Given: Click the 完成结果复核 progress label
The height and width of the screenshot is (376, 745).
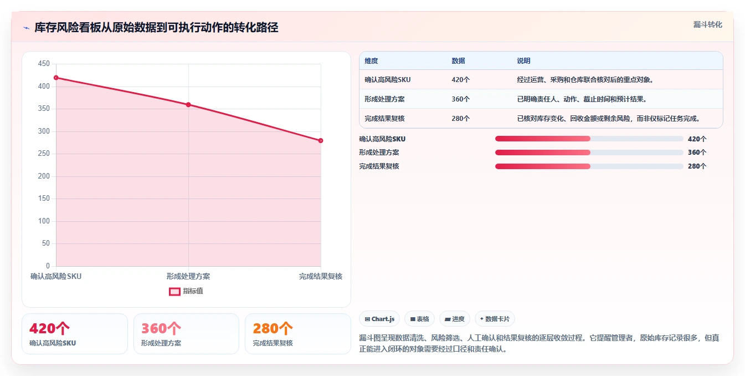Looking at the screenshot, I should pos(379,166).
